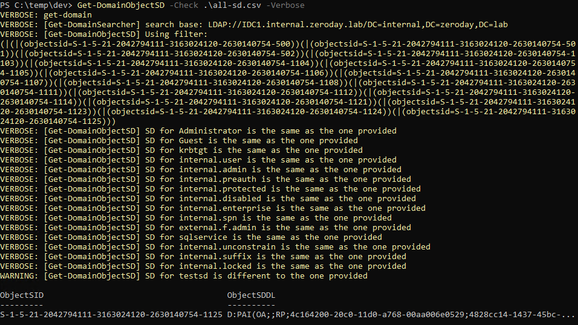
Task: Click the internal.protected SD result line
Action: tap(210, 188)
